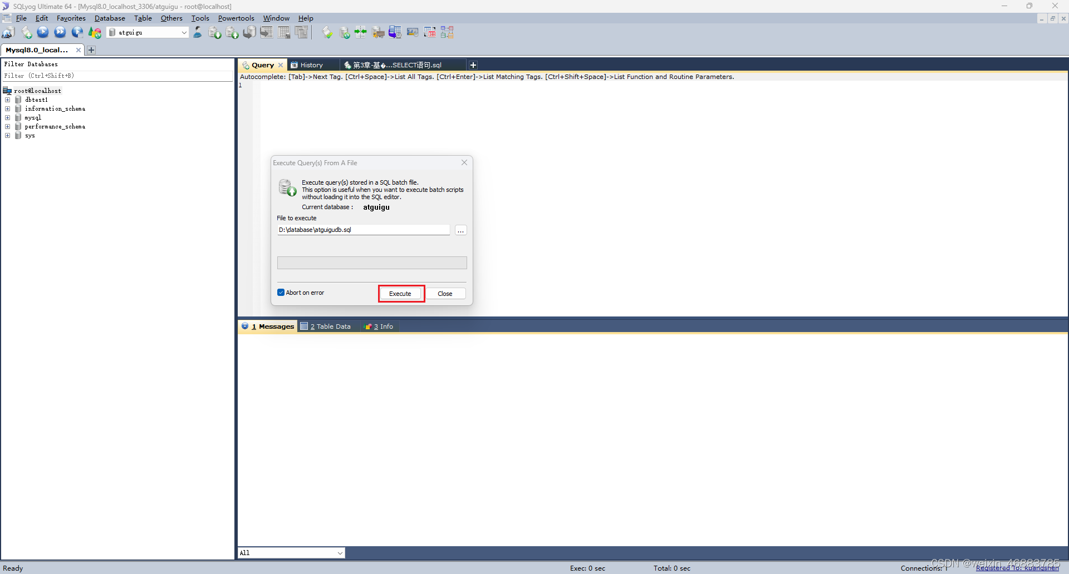Viewport: 1069px width, 574px height.
Task: Add a new connection tab with plus icon
Action: [x=91, y=50]
